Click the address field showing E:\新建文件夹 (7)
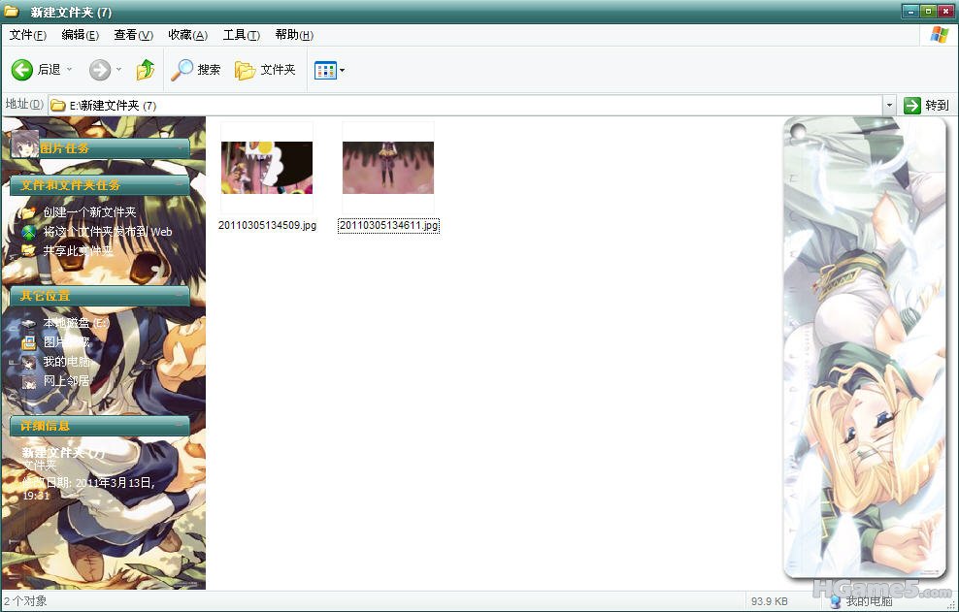 pos(466,105)
